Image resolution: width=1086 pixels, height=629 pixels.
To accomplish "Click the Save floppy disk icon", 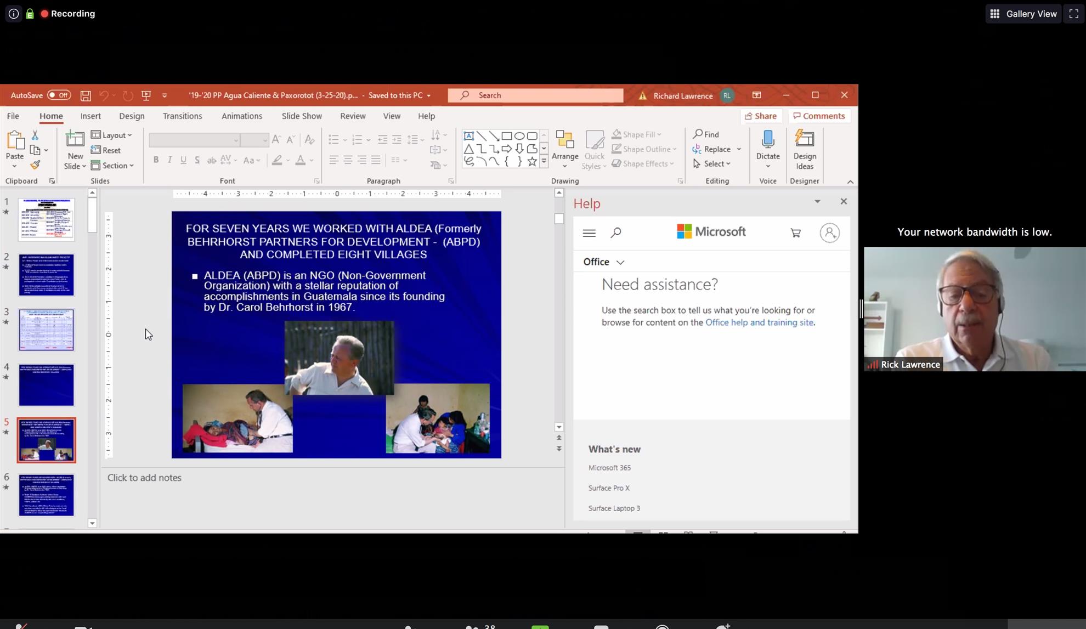I will [x=86, y=95].
